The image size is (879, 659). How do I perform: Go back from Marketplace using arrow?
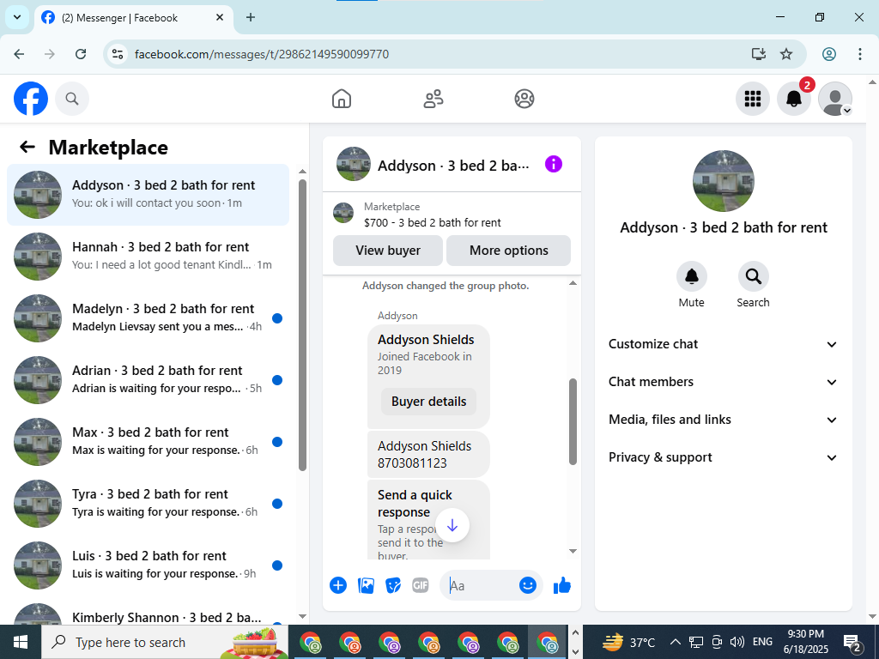click(27, 147)
